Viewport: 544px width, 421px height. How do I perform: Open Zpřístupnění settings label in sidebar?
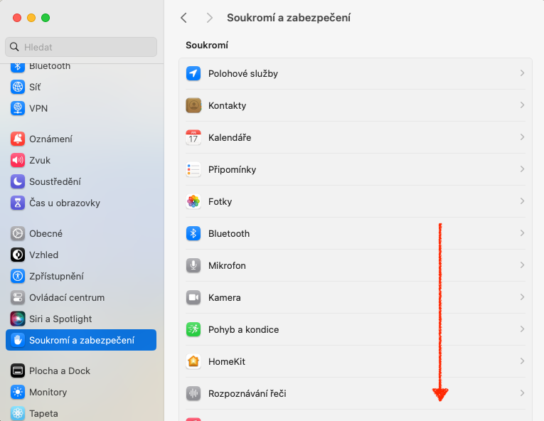point(56,276)
